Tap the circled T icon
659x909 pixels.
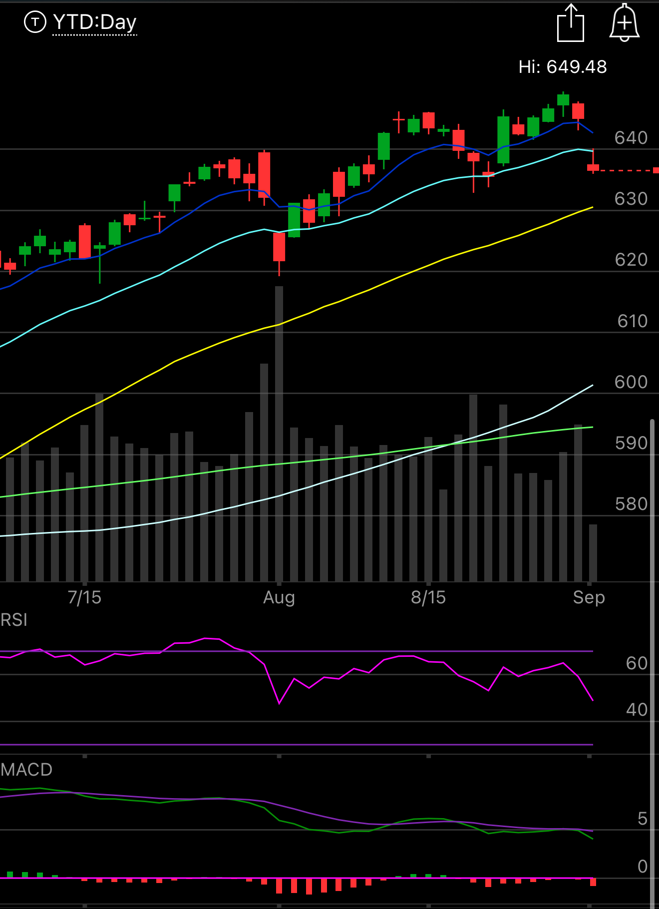point(35,22)
